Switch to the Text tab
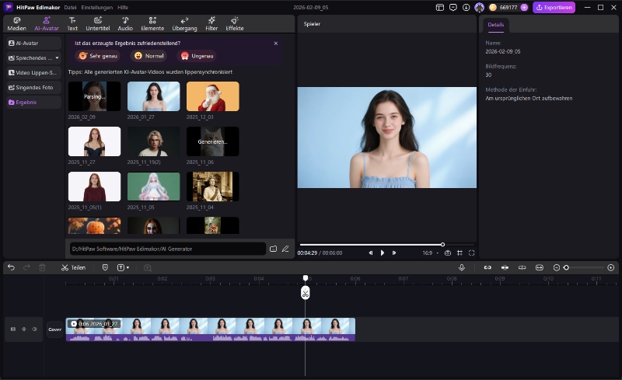This screenshot has width=622, height=380. tap(72, 24)
